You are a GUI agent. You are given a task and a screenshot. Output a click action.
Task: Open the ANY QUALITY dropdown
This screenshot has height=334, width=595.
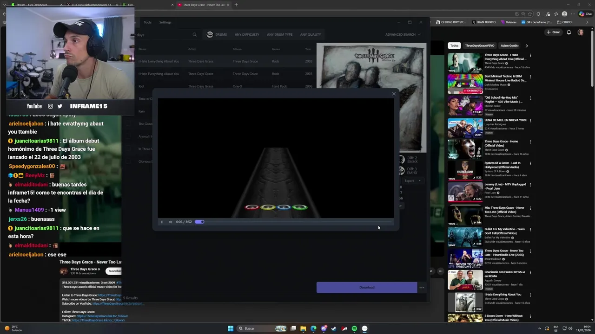click(x=311, y=34)
